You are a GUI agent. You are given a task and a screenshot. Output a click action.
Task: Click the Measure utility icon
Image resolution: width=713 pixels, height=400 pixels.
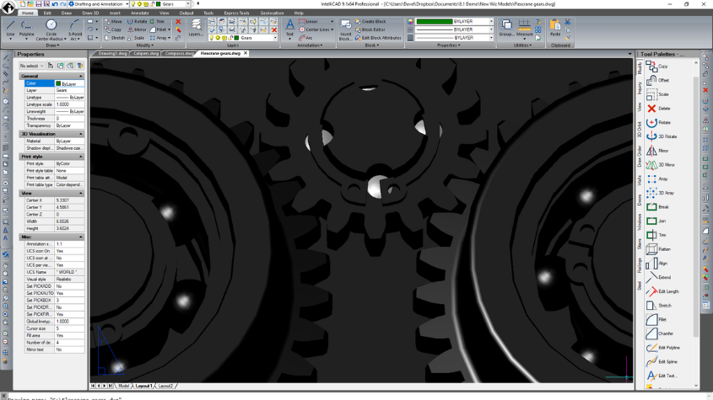point(524,27)
